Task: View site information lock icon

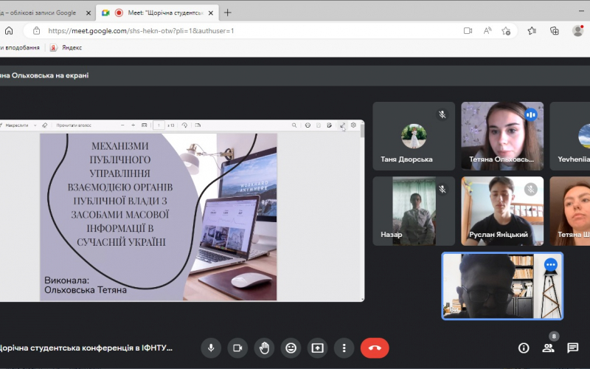Action: tap(36, 31)
